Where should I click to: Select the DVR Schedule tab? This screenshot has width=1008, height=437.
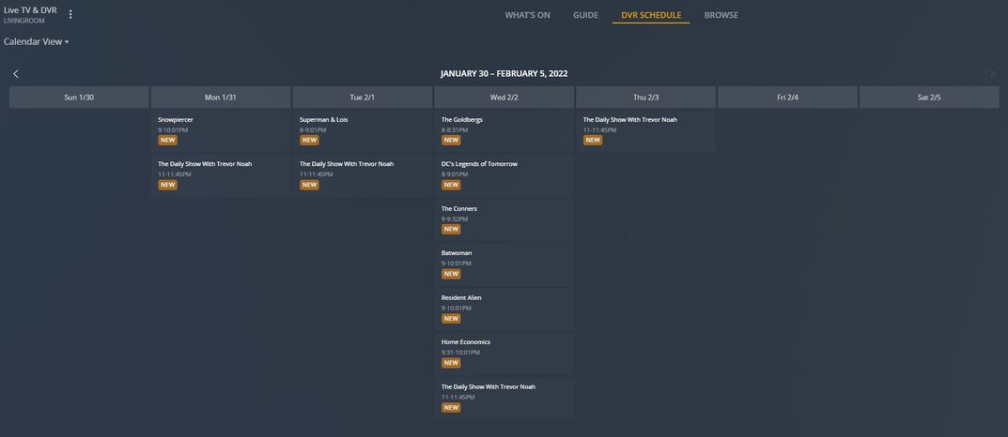coord(651,15)
